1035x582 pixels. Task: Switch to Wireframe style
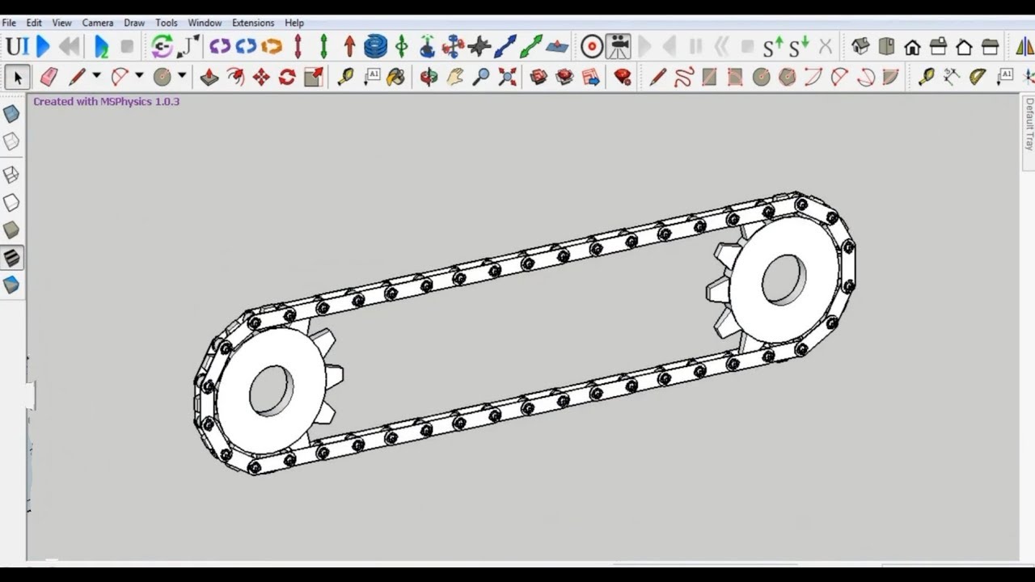pos(11,175)
